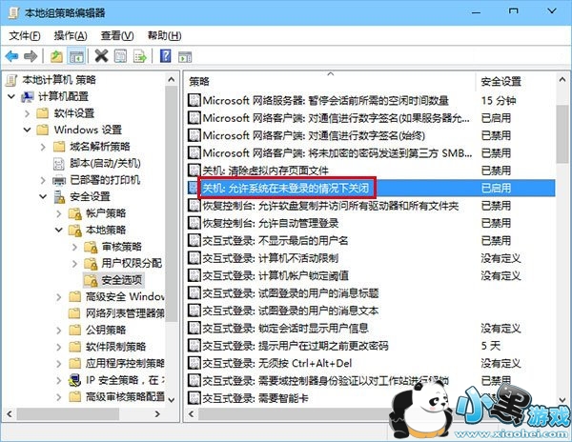
Task: Expand the 帐户策略 node
Action: tap(59, 213)
